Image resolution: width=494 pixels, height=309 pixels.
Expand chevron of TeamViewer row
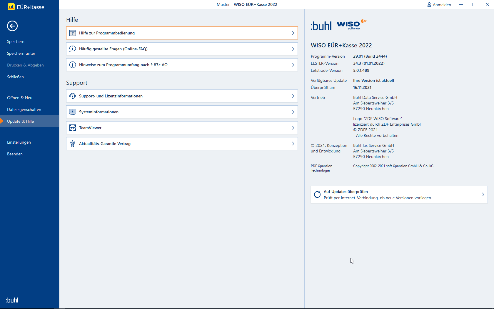point(293,128)
